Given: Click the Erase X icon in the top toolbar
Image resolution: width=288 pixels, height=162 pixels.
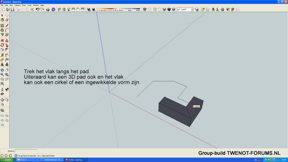Looking at the screenshot, I should click(x=32, y=9).
